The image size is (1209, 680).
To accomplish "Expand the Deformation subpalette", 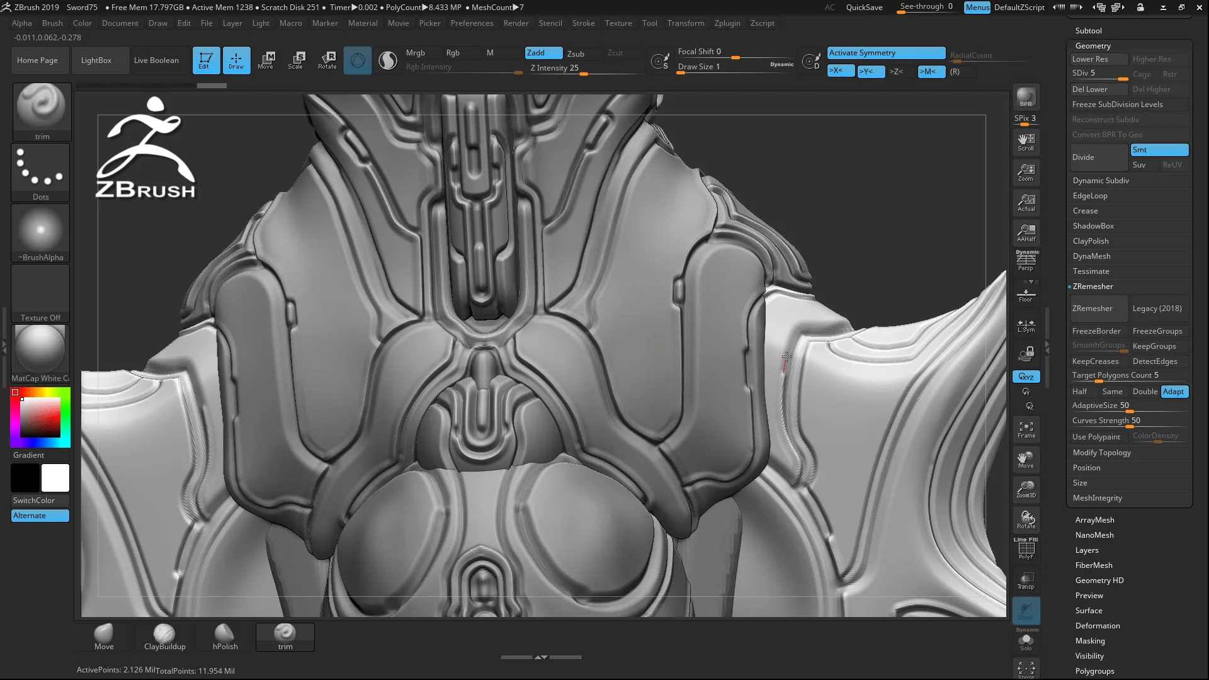I will coord(1097,626).
